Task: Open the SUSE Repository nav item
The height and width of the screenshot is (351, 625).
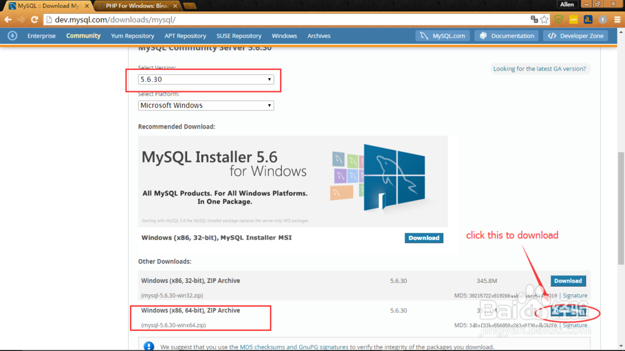Action: click(239, 36)
